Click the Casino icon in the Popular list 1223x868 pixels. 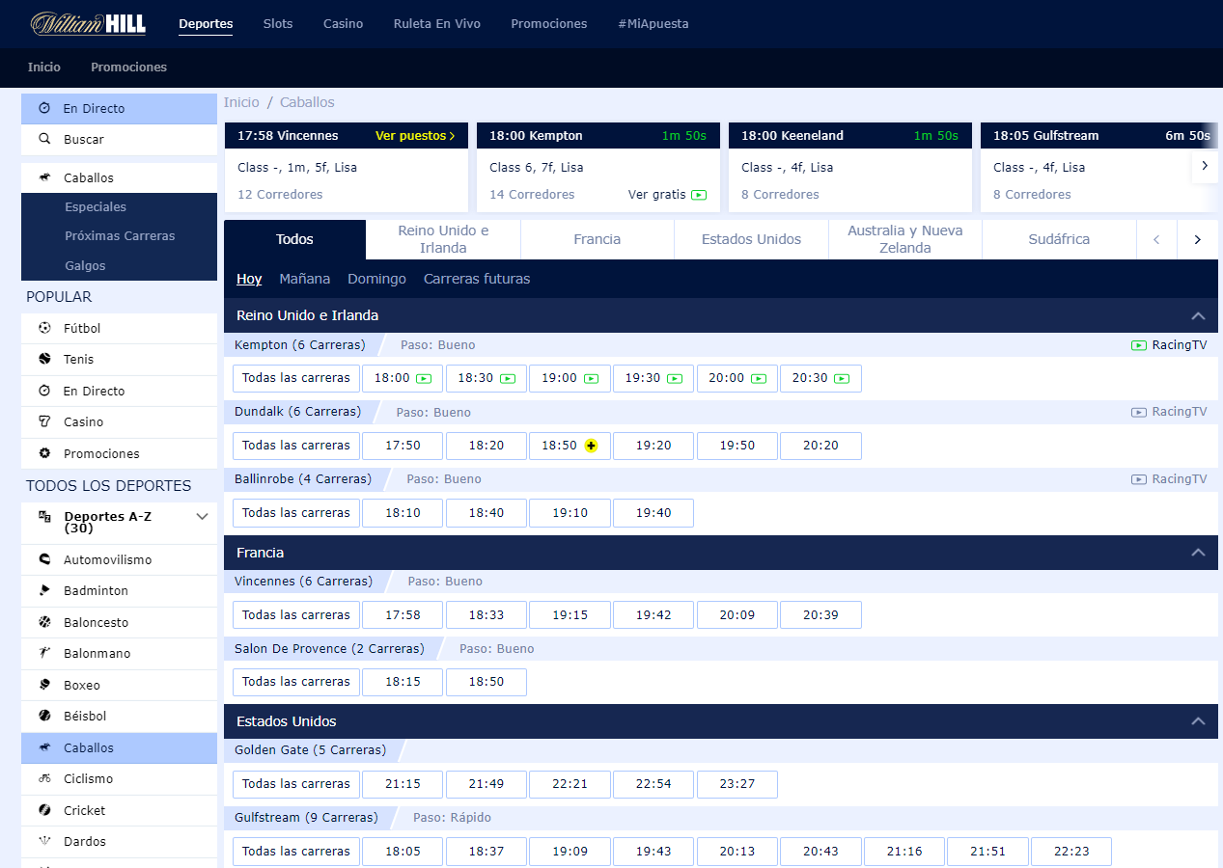pos(44,421)
